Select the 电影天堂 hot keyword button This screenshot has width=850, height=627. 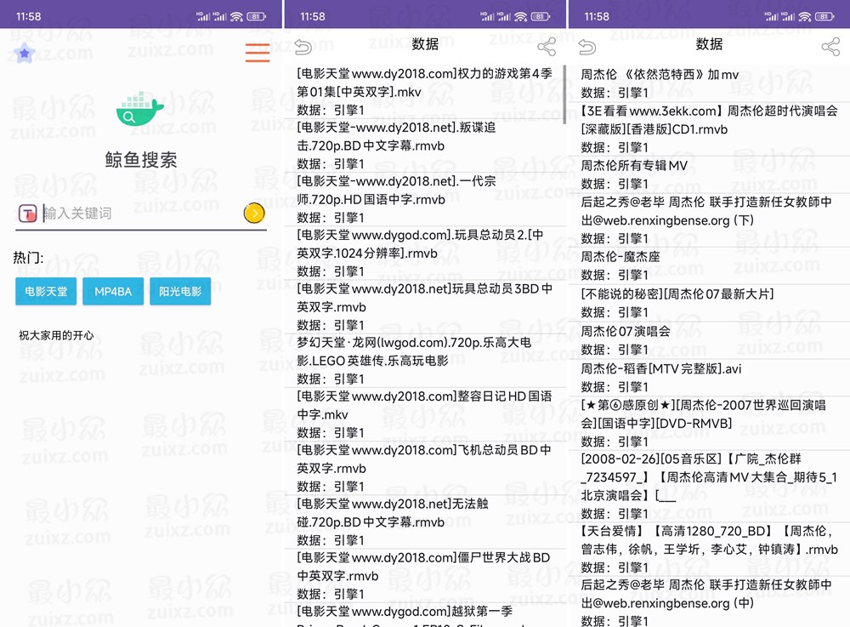point(46,291)
